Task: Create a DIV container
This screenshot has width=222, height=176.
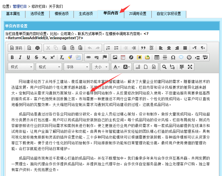Action: [151, 48]
